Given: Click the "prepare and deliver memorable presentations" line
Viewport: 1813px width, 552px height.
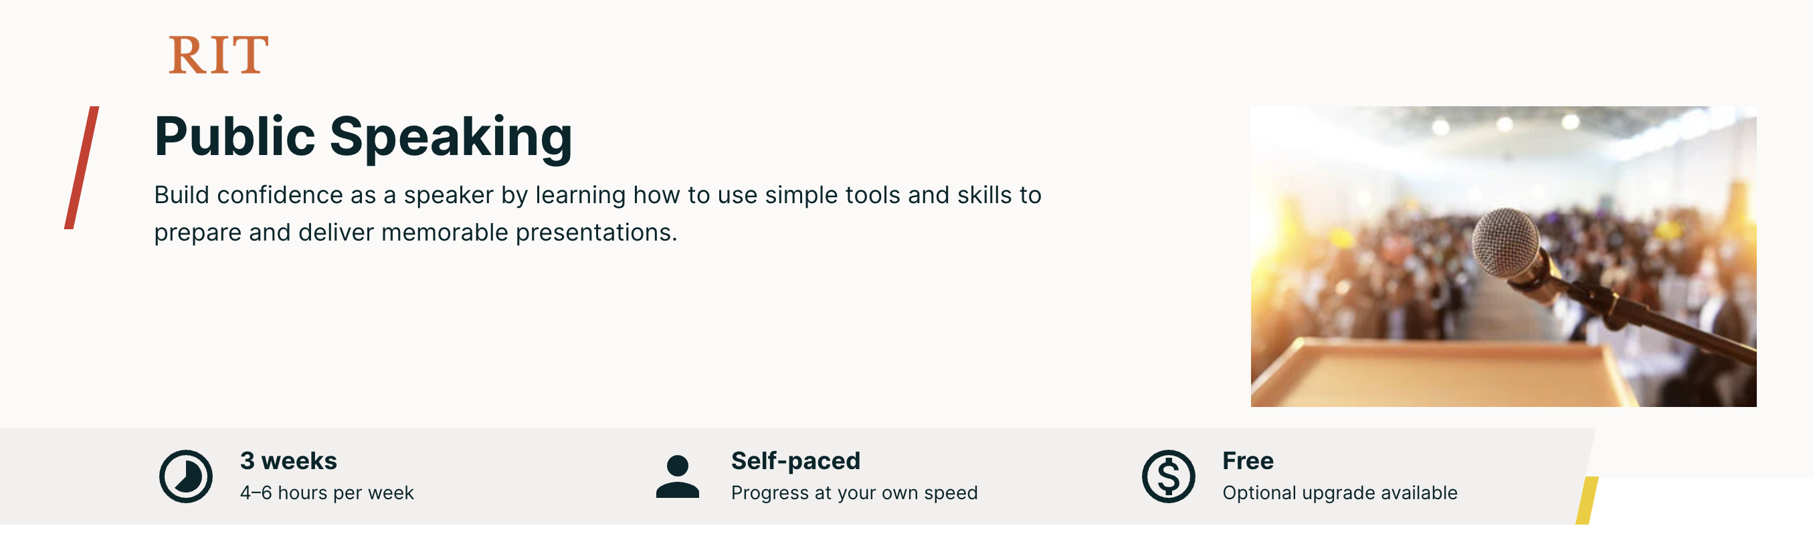Looking at the screenshot, I should [415, 232].
